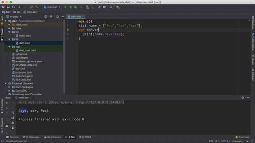
Task: Open Run panel gear settings
Action: point(243,98)
